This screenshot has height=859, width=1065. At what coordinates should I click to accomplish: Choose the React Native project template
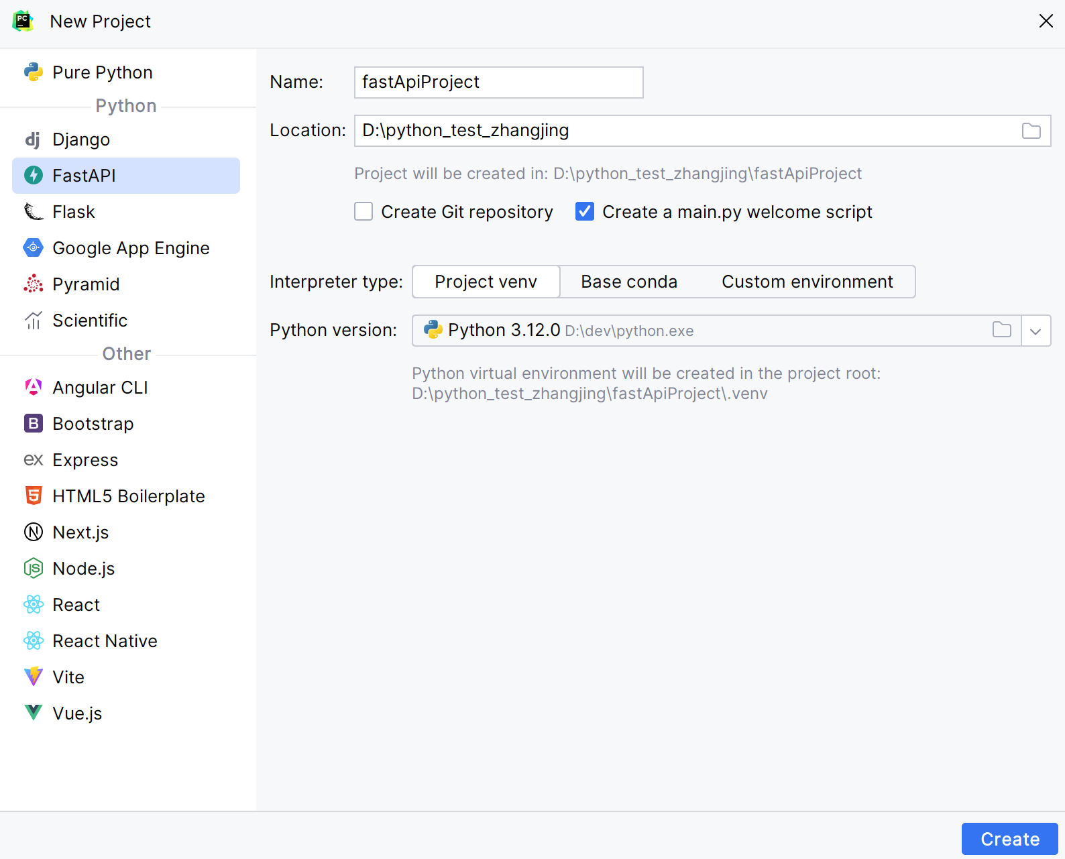[126, 640]
